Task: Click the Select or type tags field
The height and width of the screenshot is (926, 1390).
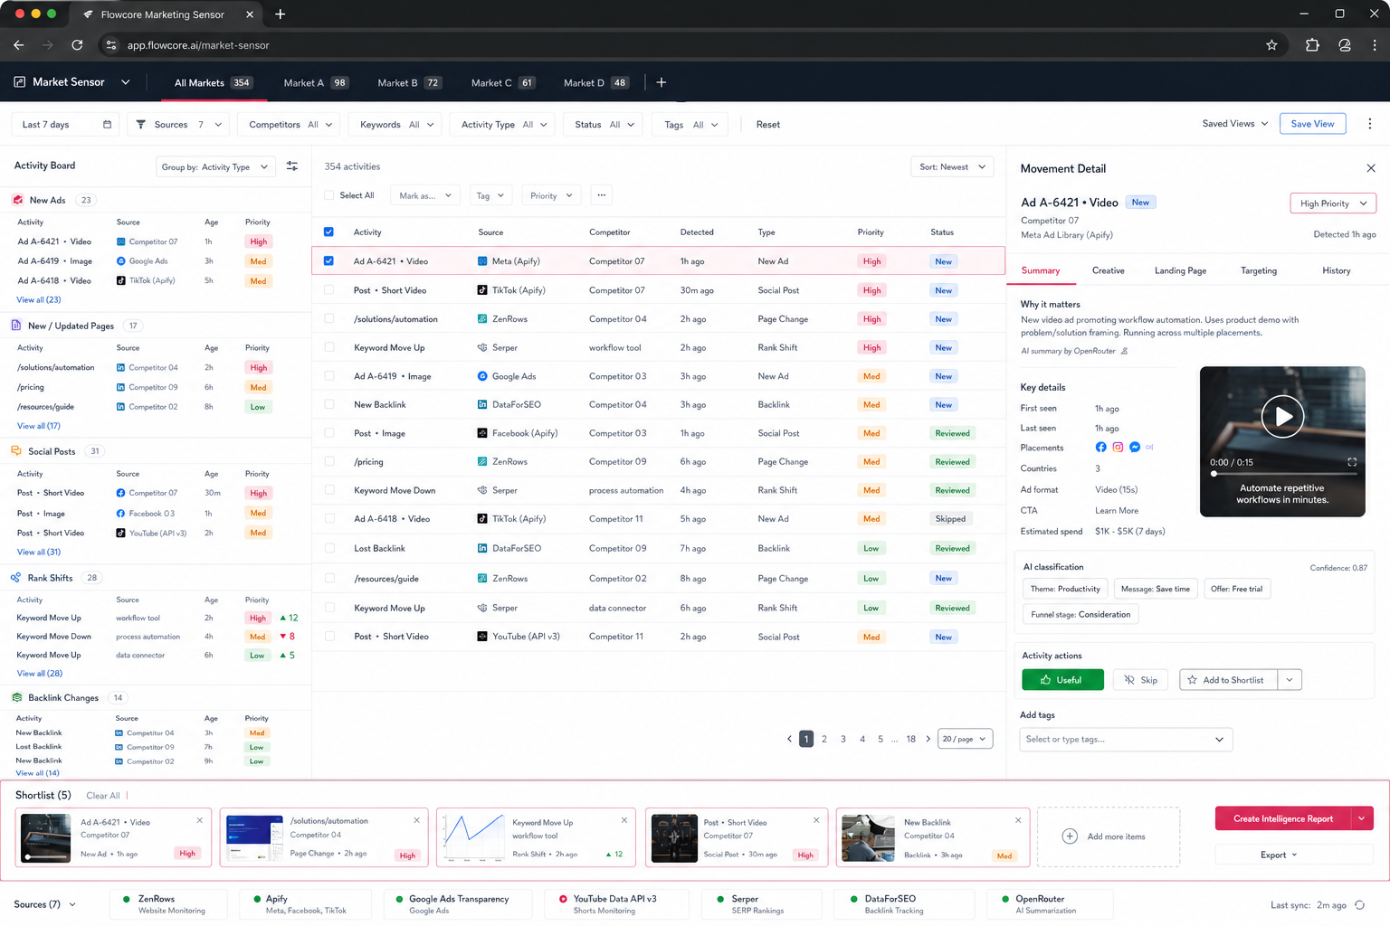Action: pyautogui.click(x=1126, y=740)
